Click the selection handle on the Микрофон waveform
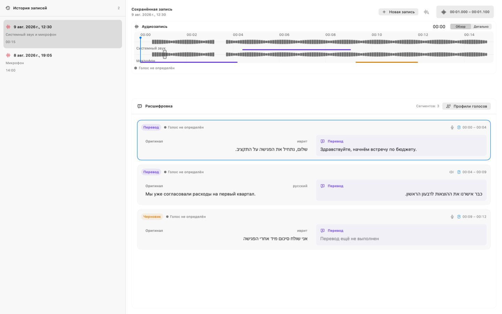The width and height of the screenshot is (502, 314). (x=165, y=54)
